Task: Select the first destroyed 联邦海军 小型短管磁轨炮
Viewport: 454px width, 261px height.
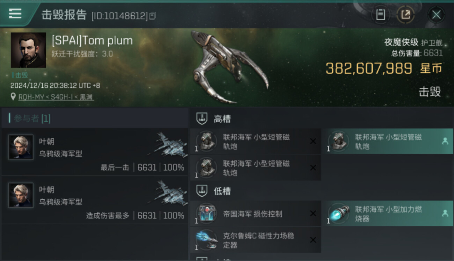Action: (x=255, y=141)
